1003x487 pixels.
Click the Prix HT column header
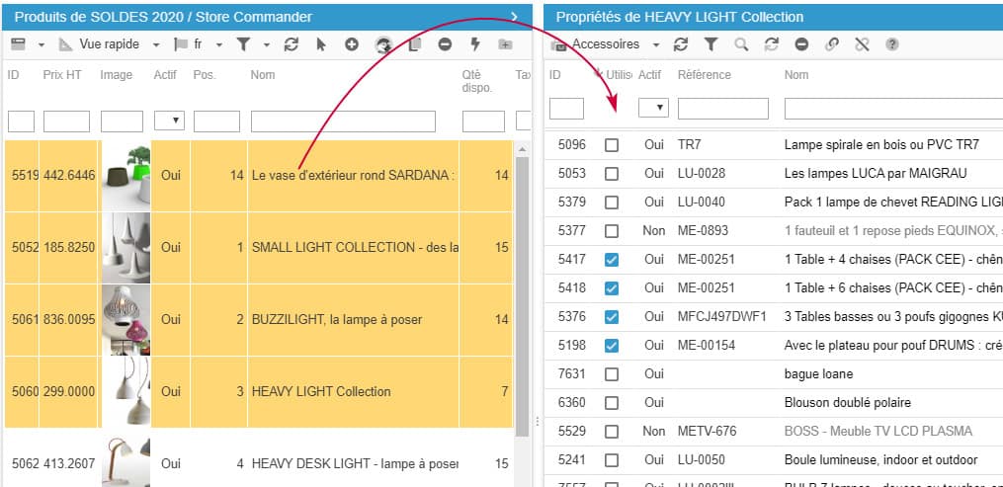click(62, 75)
